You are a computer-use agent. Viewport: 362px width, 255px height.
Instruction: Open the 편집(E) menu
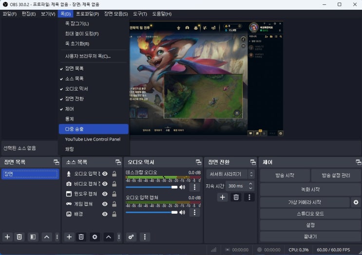(x=29, y=14)
